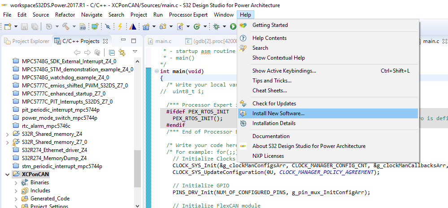Expand the Generated_Code folder
The height and width of the screenshot is (208, 448).
16,199
